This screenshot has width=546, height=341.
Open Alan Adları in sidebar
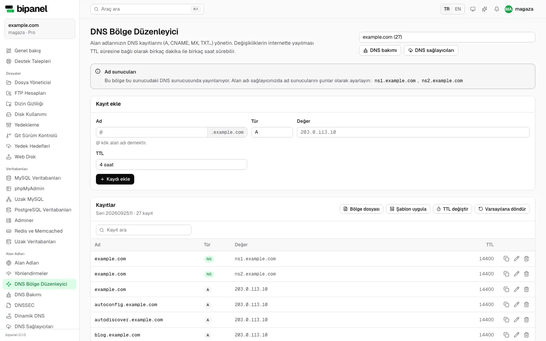pos(40,263)
